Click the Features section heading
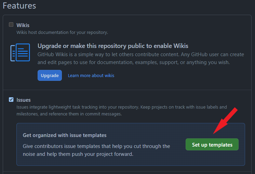The height and width of the screenshot is (174, 255). coord(19,6)
